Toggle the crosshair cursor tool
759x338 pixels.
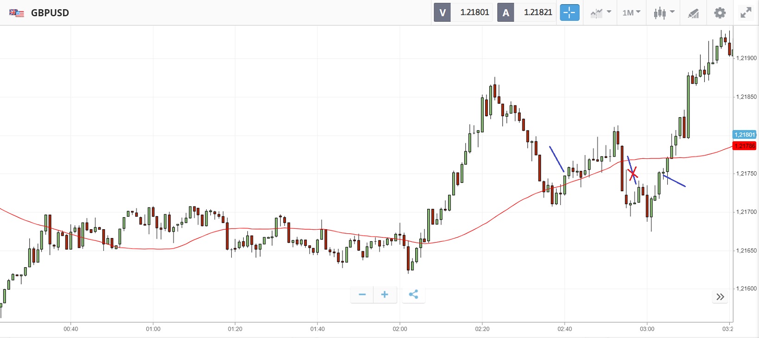point(569,13)
